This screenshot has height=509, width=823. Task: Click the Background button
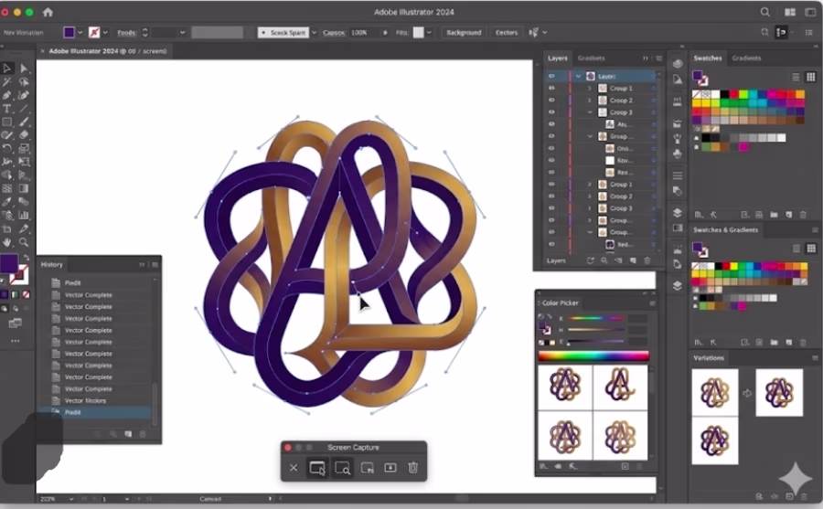[464, 33]
